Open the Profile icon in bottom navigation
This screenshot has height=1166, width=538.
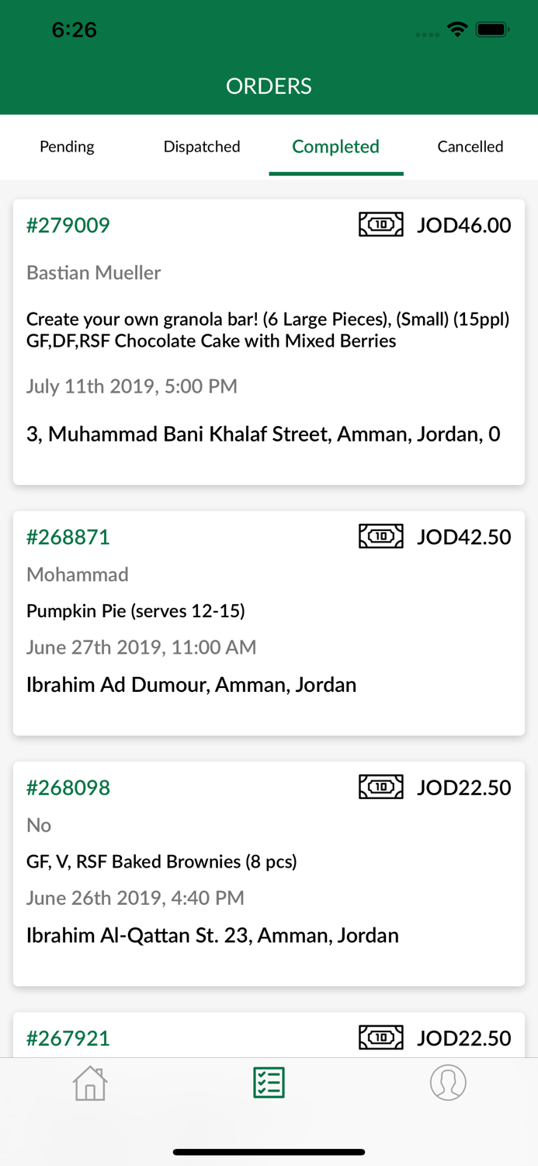(448, 1082)
